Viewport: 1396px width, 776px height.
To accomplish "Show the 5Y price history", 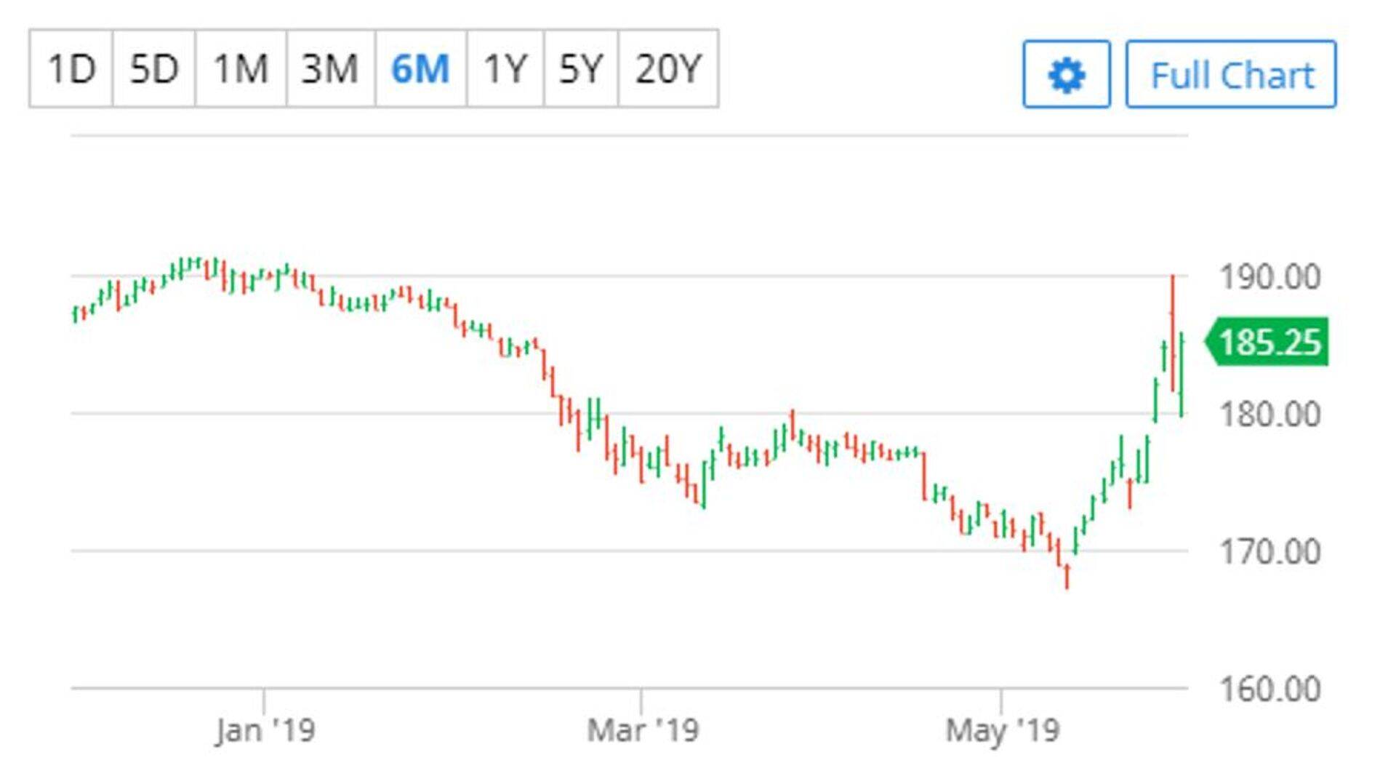I will click(x=580, y=69).
